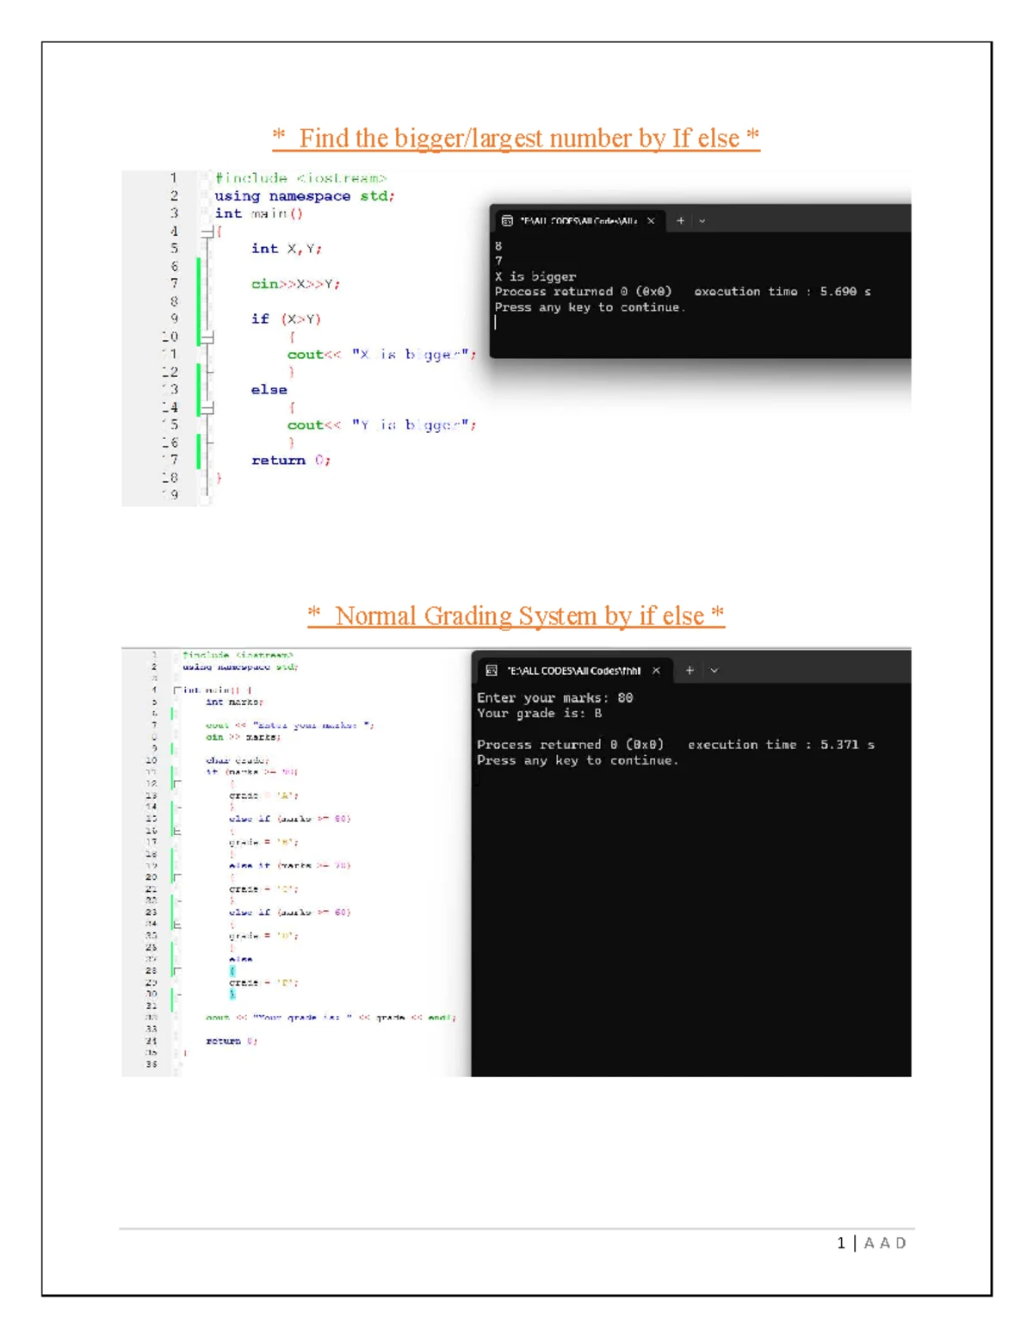
Task: Close the upper console tab with its X
Action: point(651,221)
